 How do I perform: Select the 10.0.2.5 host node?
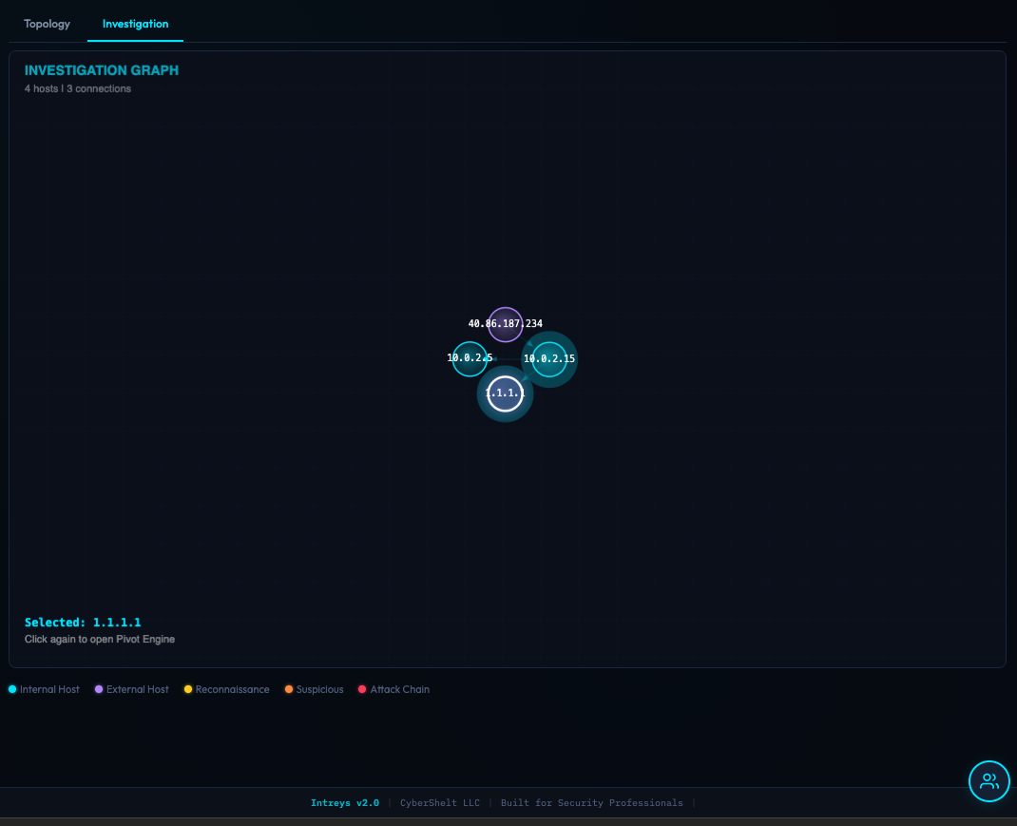[470, 358]
